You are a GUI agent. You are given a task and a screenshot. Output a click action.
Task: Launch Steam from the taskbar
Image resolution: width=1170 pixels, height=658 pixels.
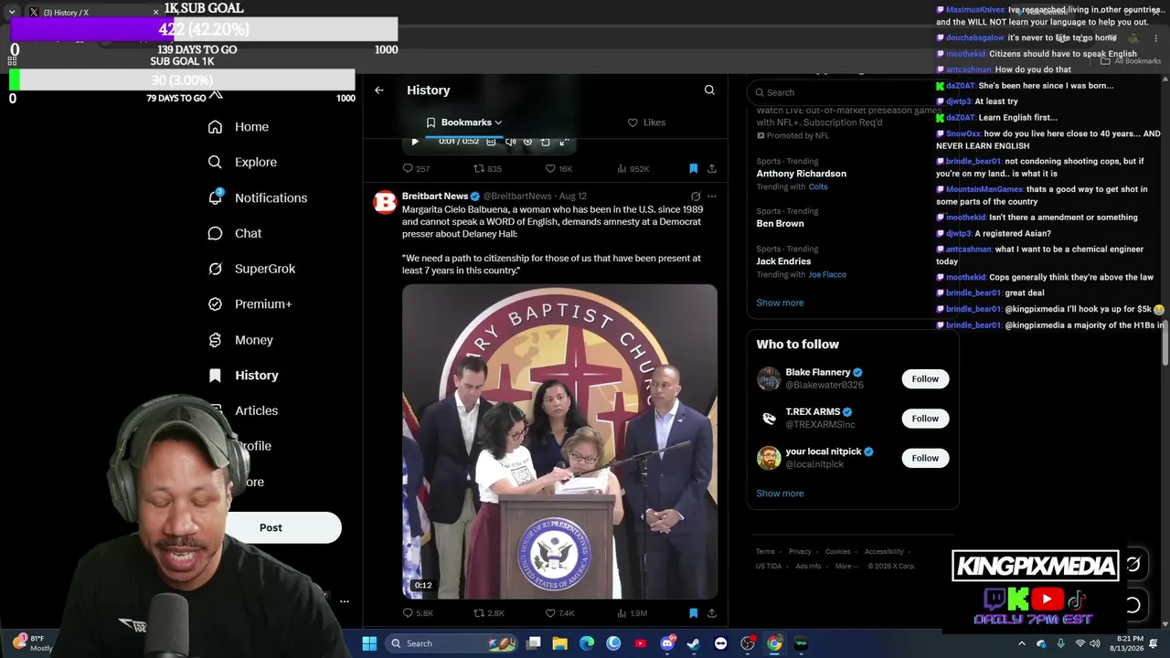694,643
